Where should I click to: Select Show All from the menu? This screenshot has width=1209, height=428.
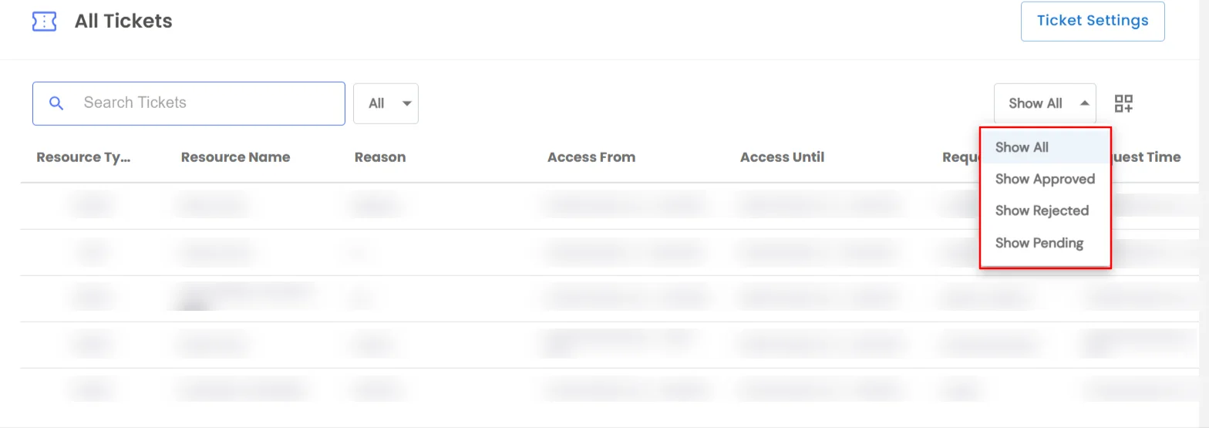[x=1022, y=147]
